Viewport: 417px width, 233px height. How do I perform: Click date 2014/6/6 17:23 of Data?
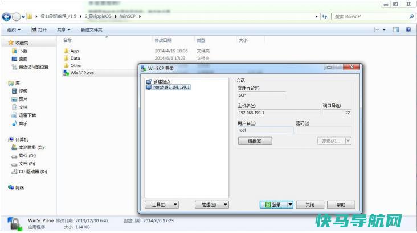170,58
